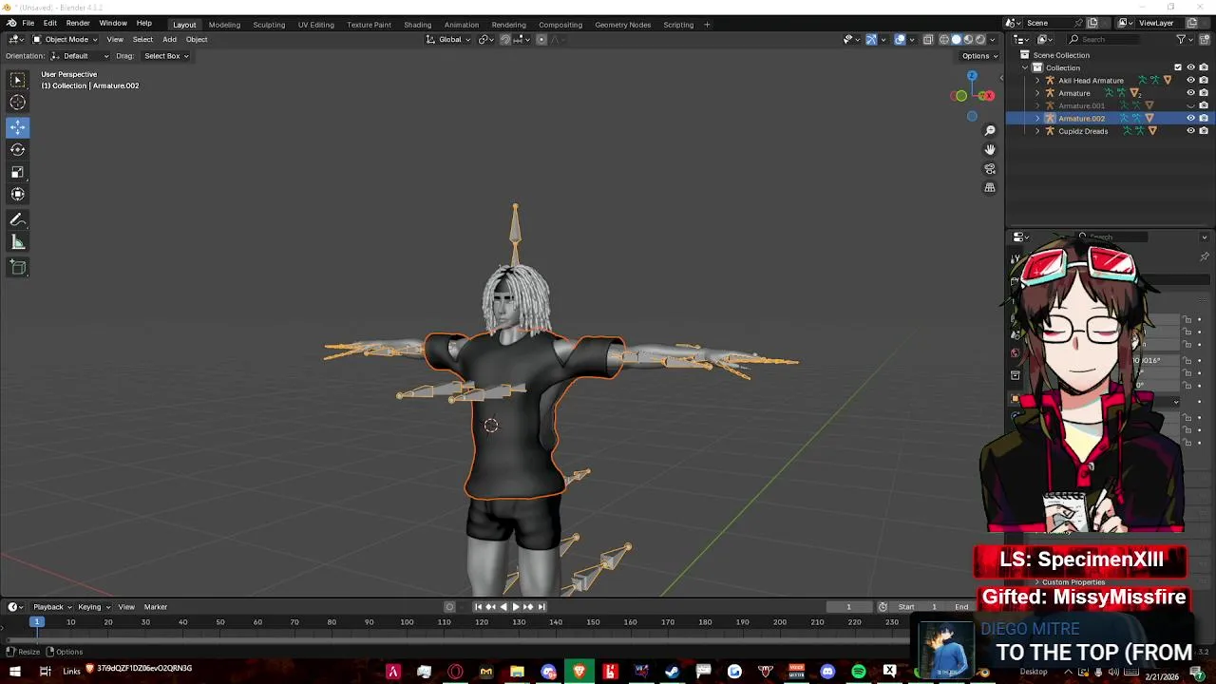Play animation forward

(516, 607)
